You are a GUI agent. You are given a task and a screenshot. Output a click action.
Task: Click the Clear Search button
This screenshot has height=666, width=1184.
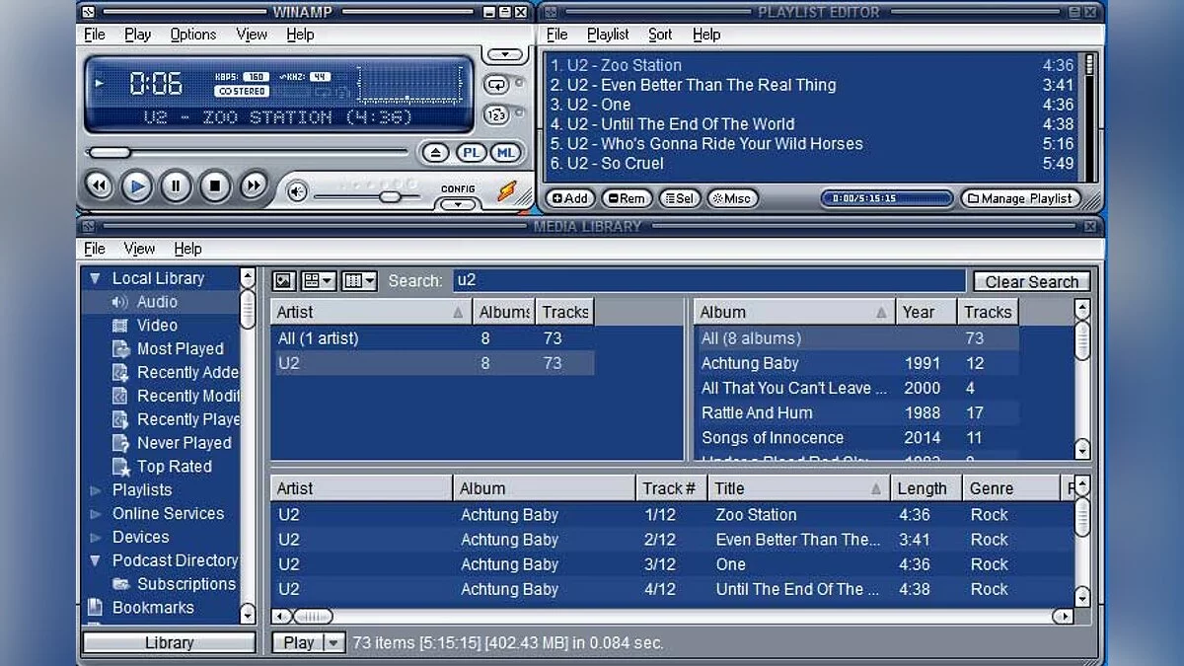click(x=1031, y=281)
